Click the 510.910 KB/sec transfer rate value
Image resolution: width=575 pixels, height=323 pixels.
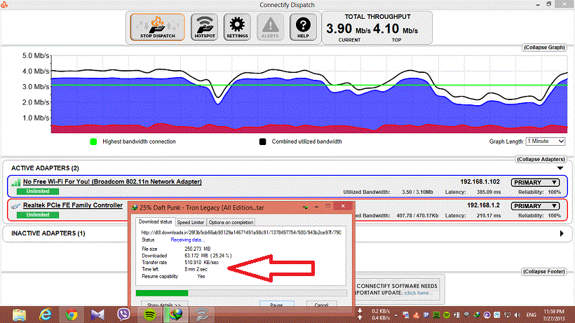click(x=201, y=263)
